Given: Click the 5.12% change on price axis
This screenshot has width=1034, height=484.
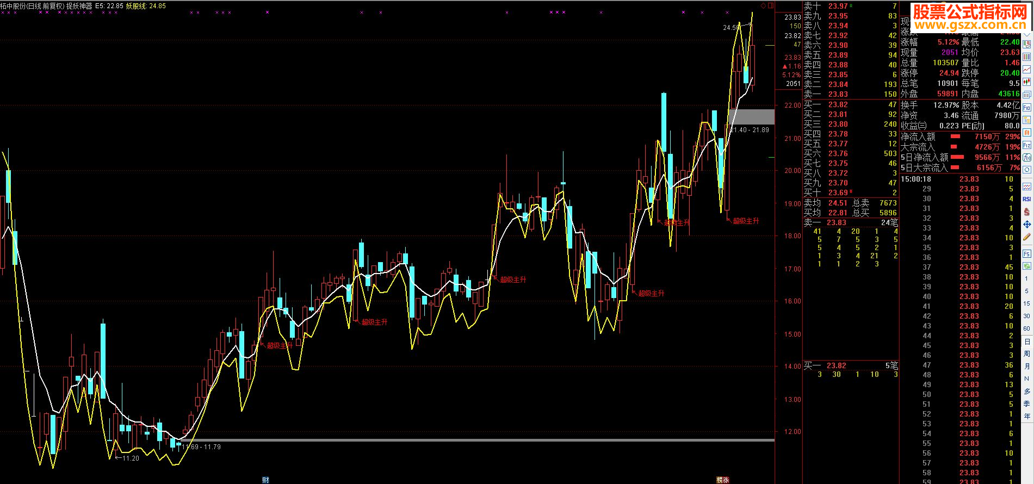Looking at the screenshot, I should pos(791,75).
